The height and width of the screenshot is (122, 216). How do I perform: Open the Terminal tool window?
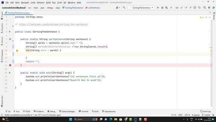click(x=83, y=111)
